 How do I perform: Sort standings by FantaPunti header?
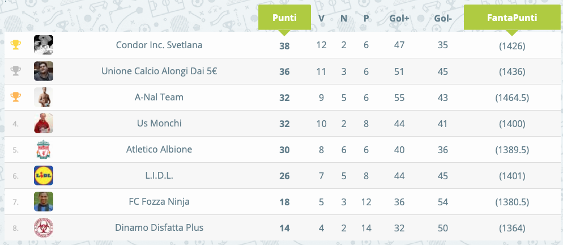[x=512, y=18]
